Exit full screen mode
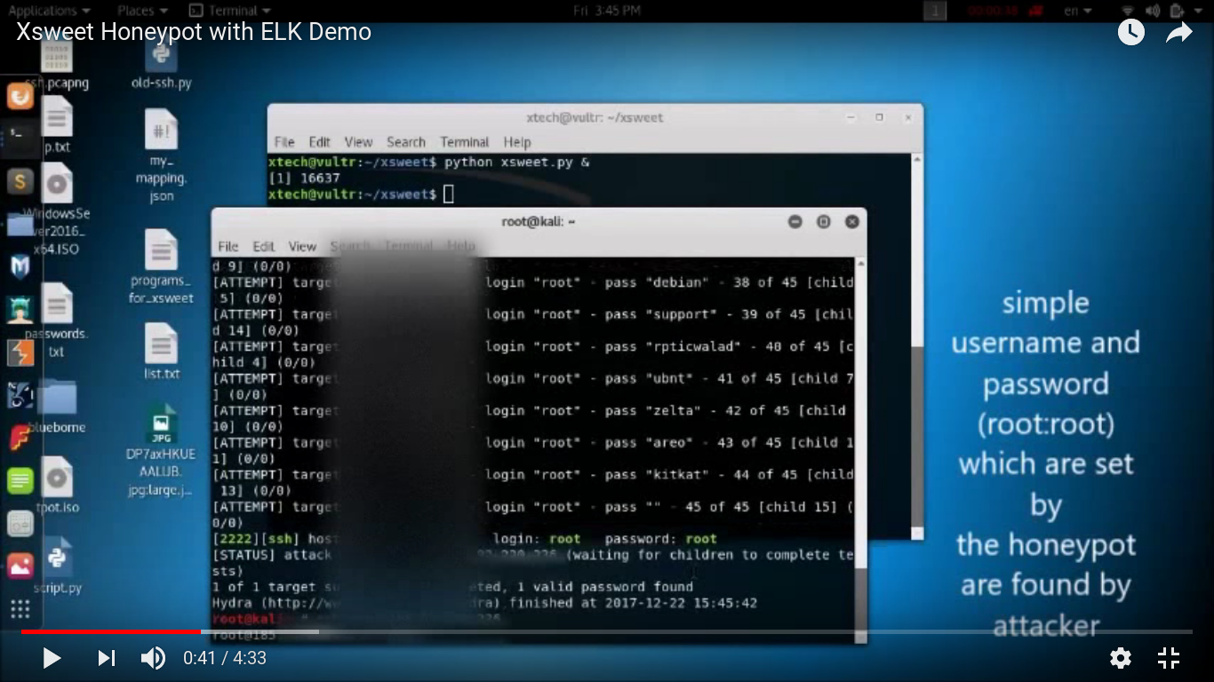Image resolution: width=1214 pixels, height=682 pixels. 1169,658
